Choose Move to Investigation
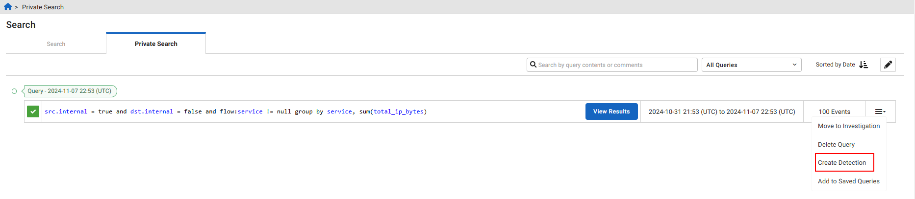915x199 pixels. 848,126
